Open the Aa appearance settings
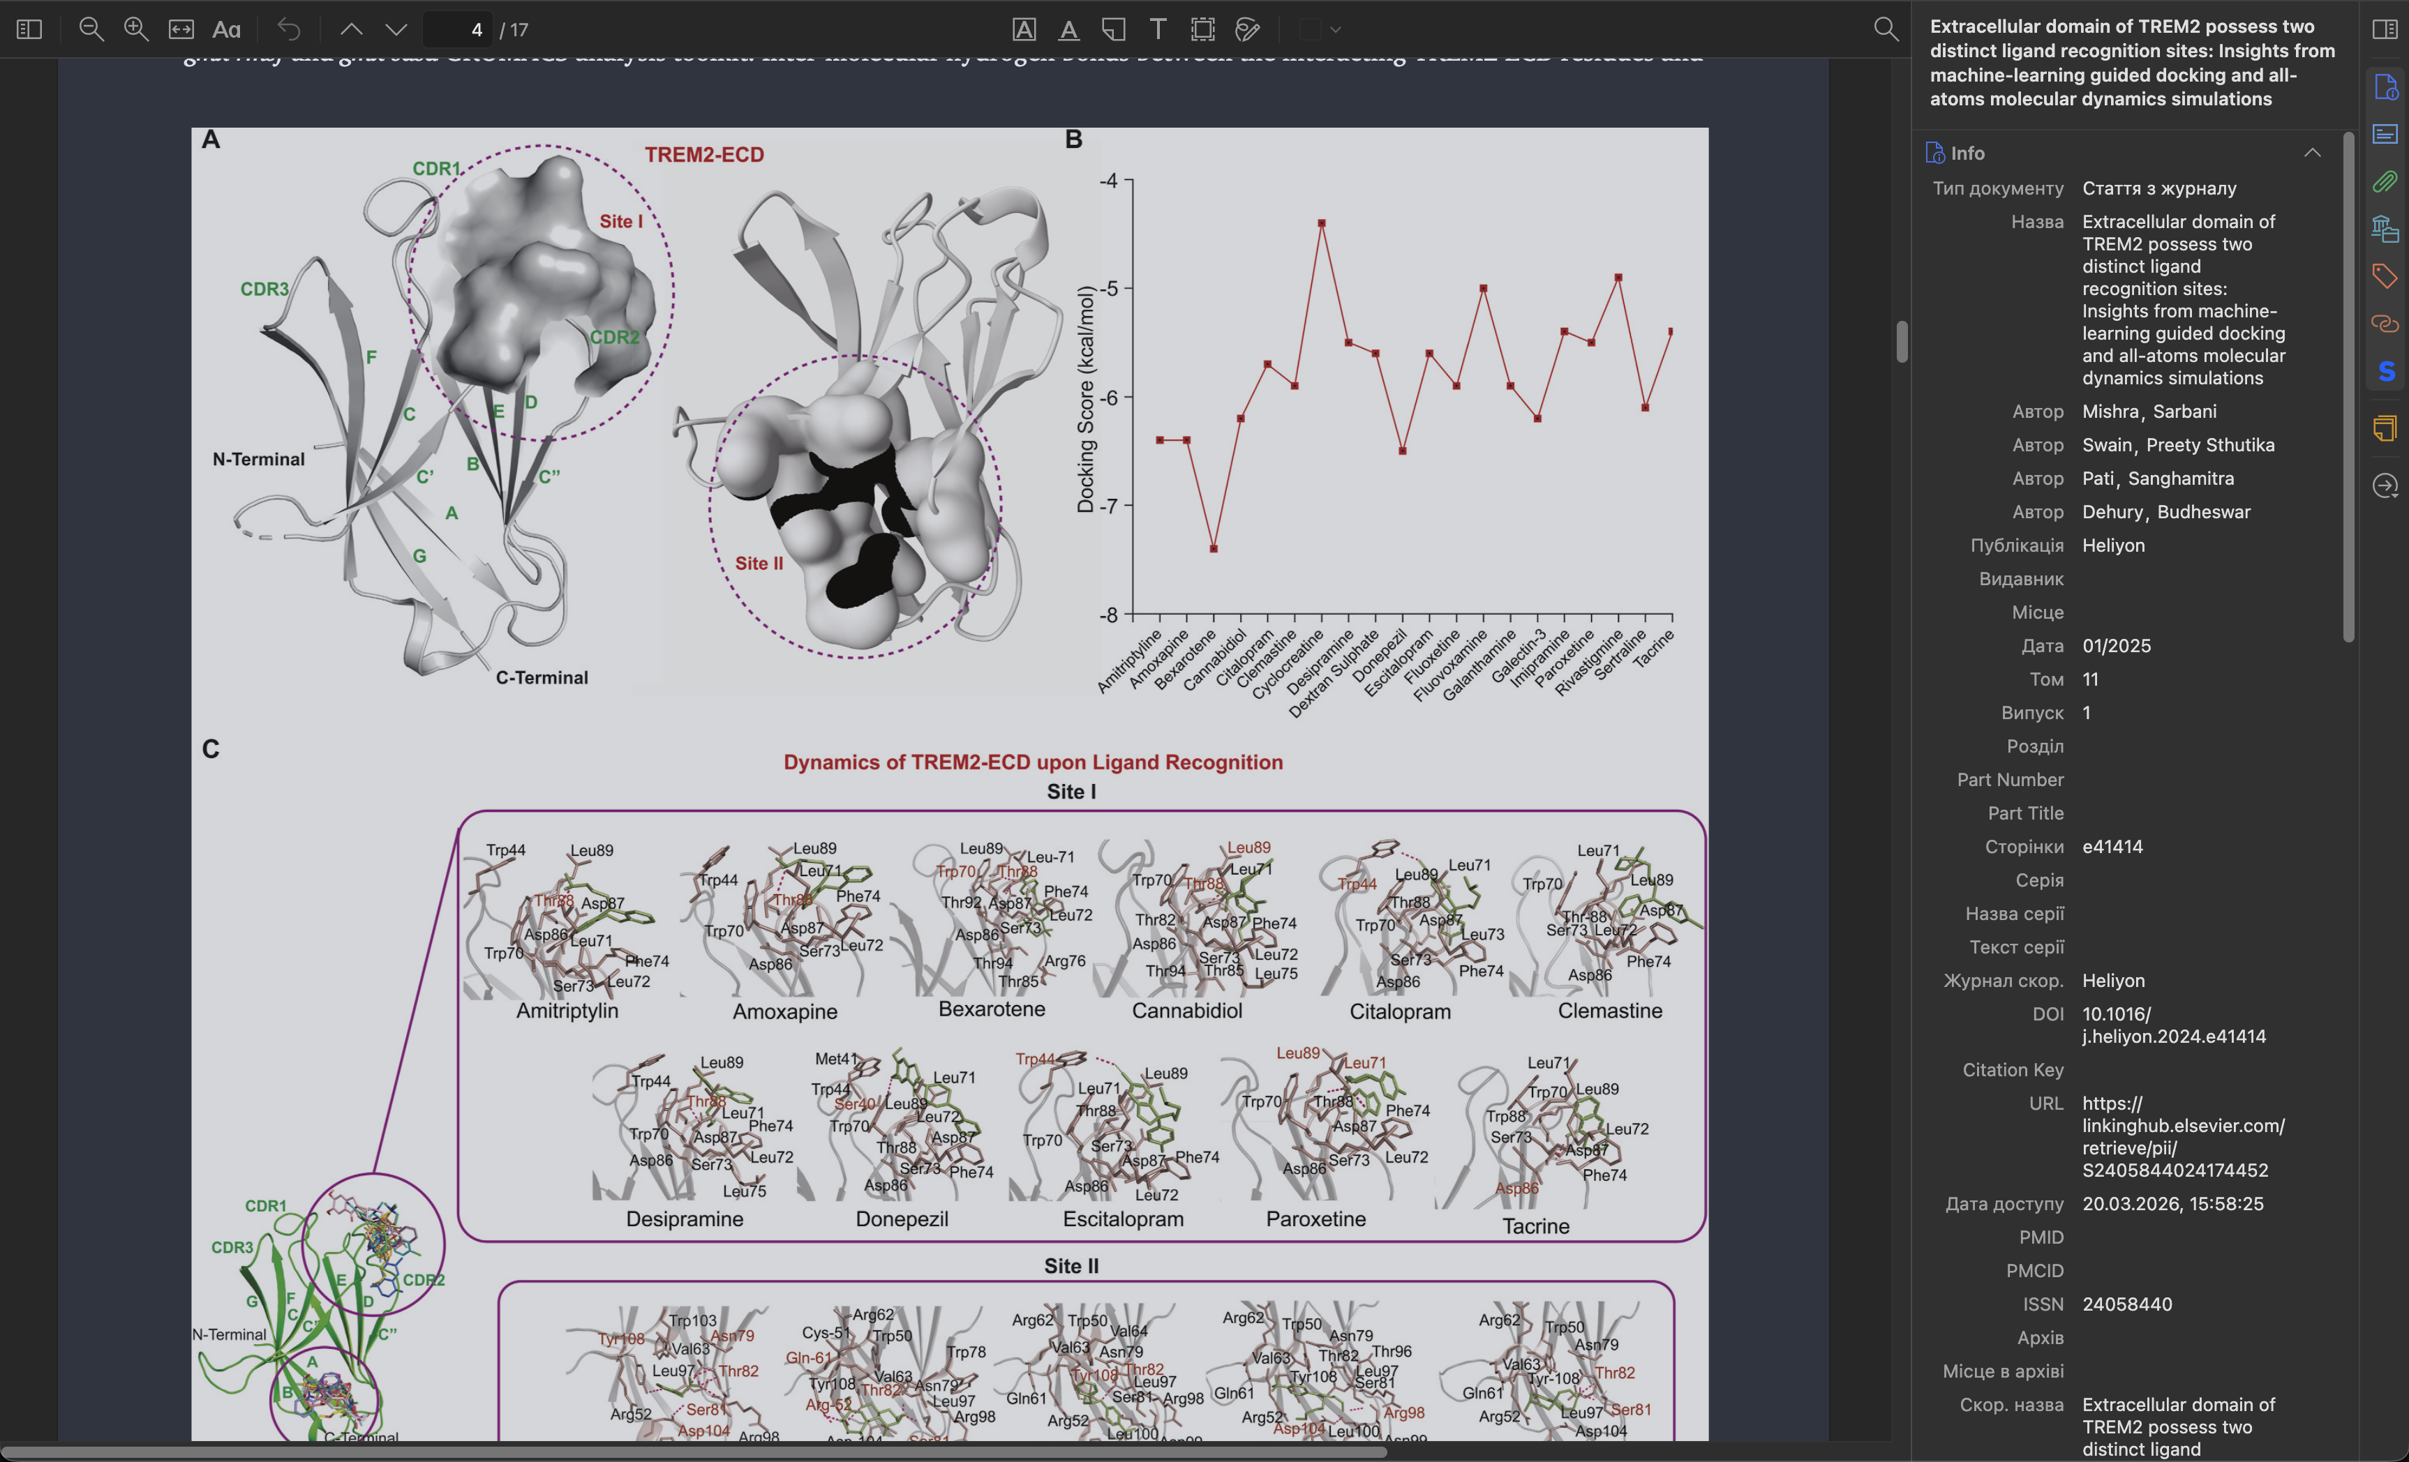 click(227, 29)
